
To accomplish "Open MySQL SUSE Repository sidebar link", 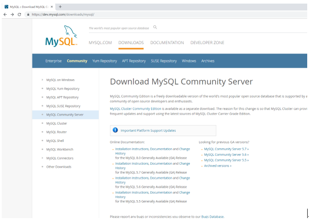I will 63,106.
